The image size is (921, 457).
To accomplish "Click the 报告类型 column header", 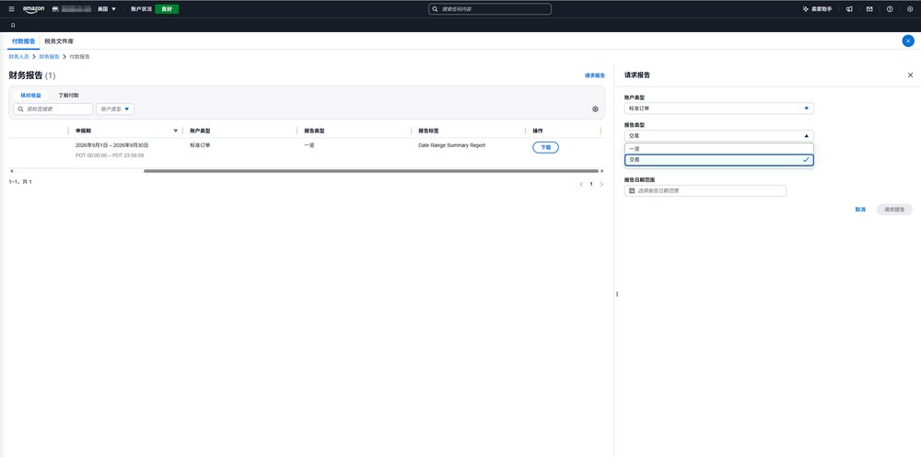I will (314, 131).
